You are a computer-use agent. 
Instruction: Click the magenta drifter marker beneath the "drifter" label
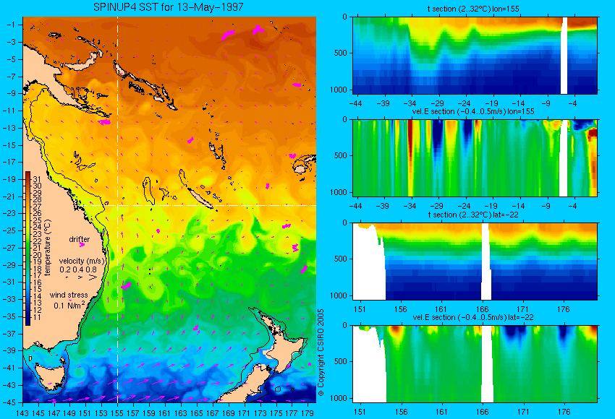click(x=82, y=245)
